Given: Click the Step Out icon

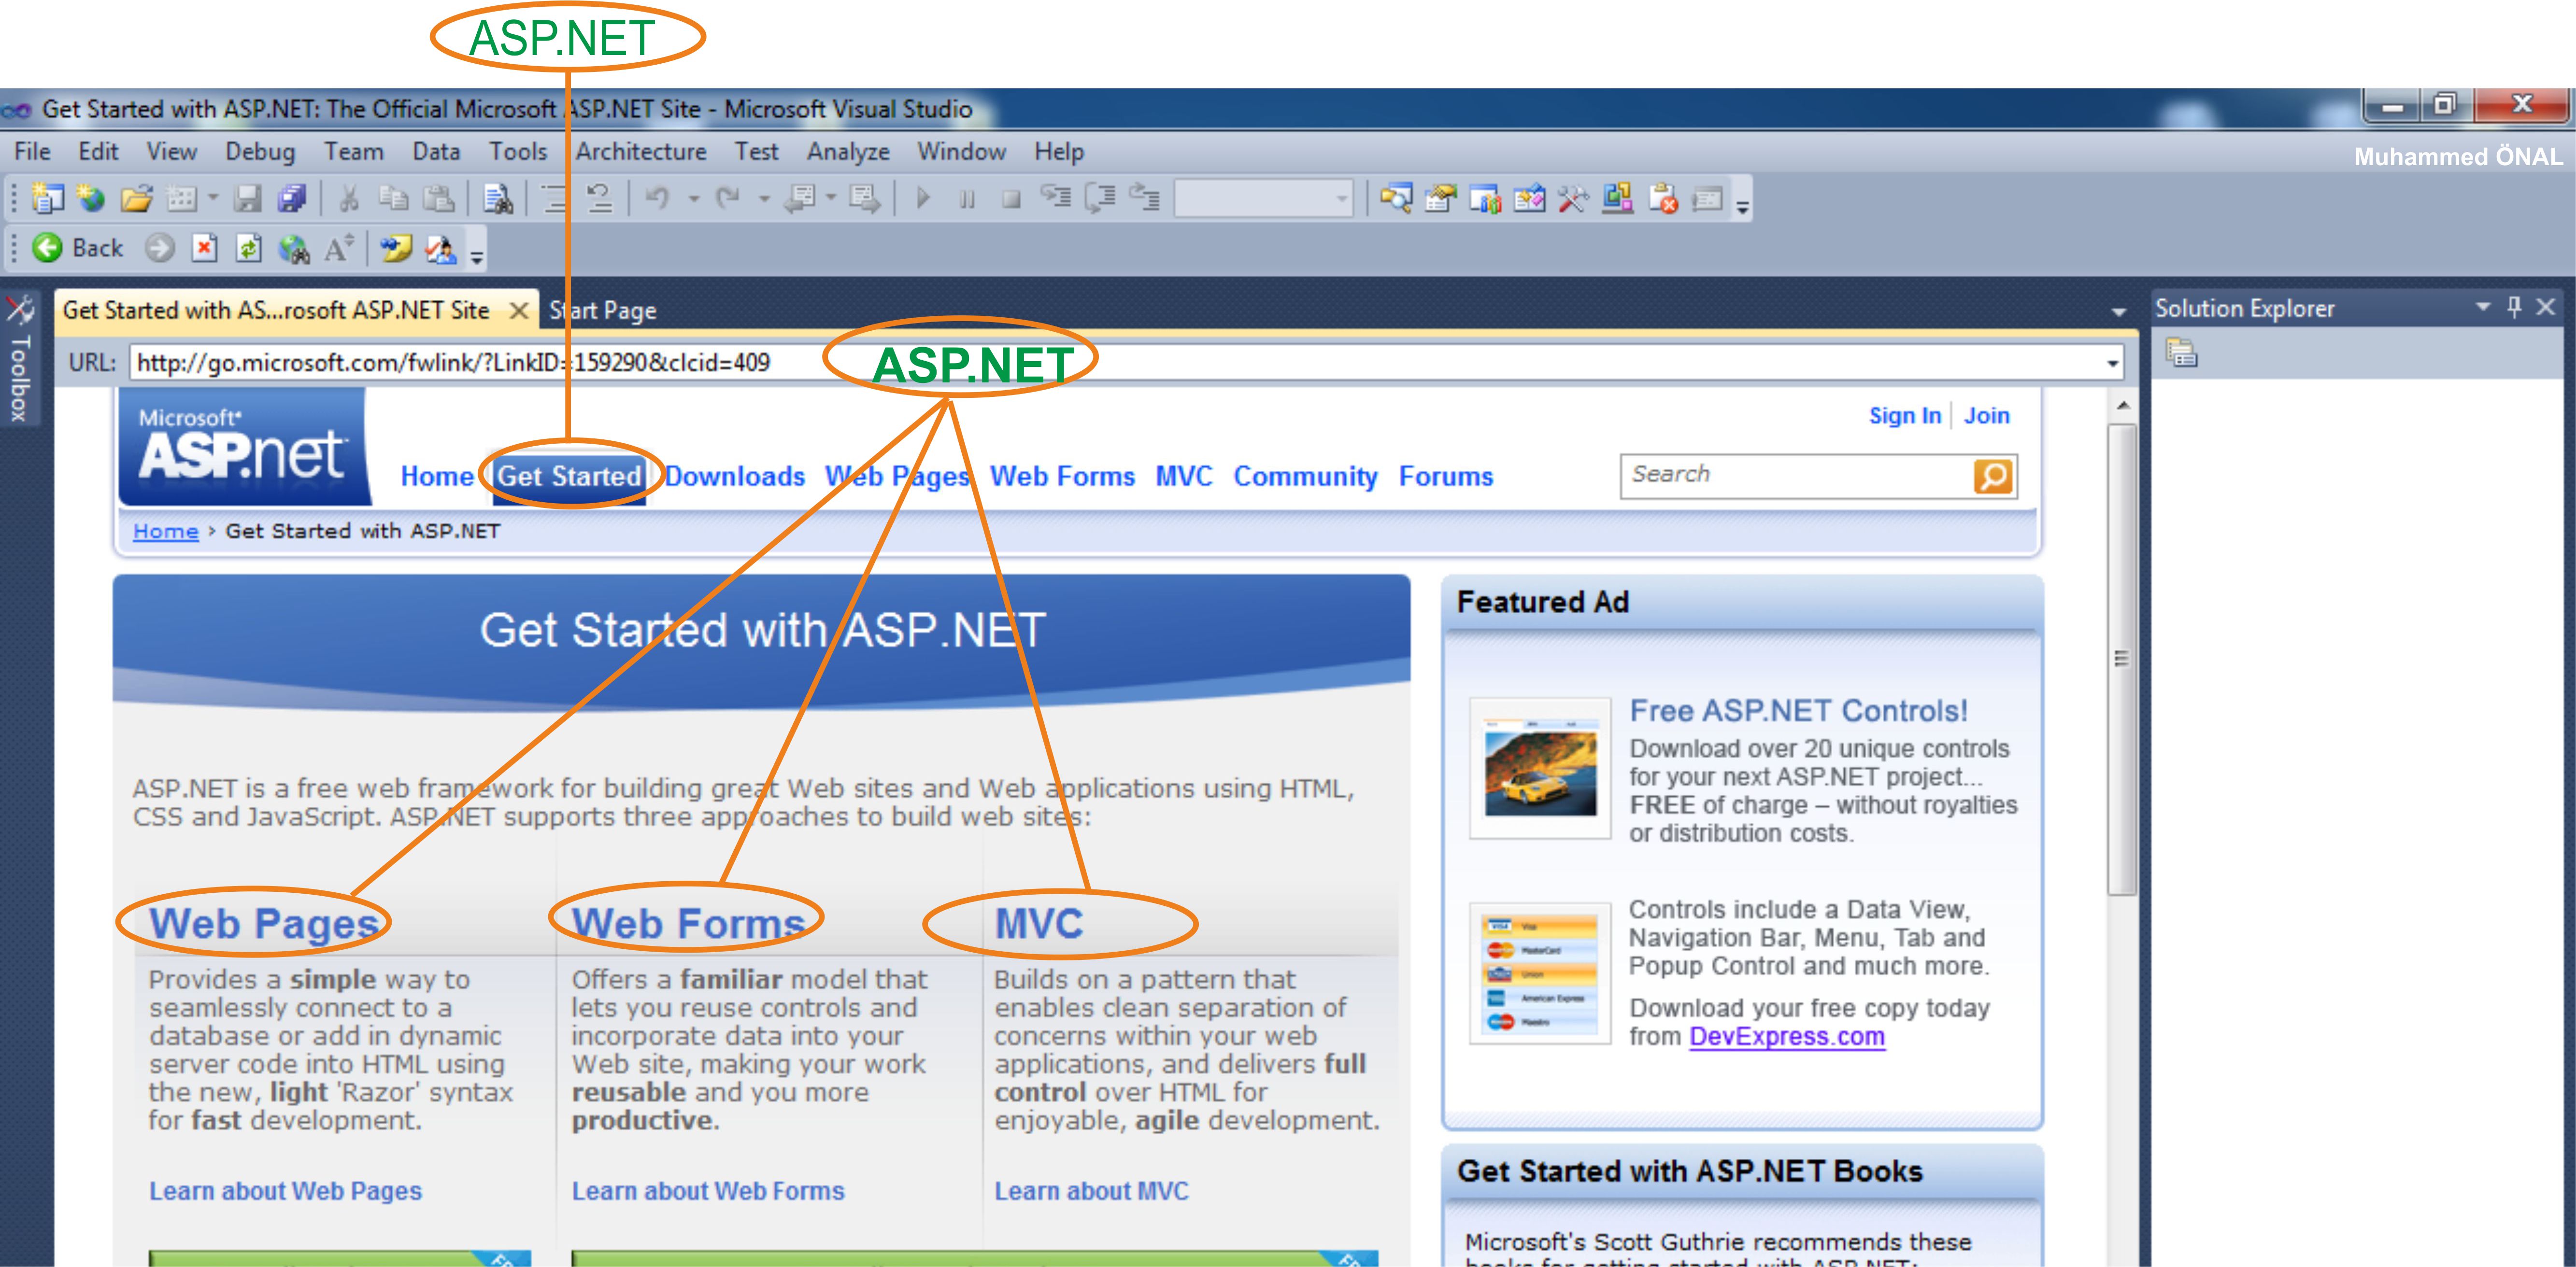Looking at the screenshot, I should pos(1144,197).
